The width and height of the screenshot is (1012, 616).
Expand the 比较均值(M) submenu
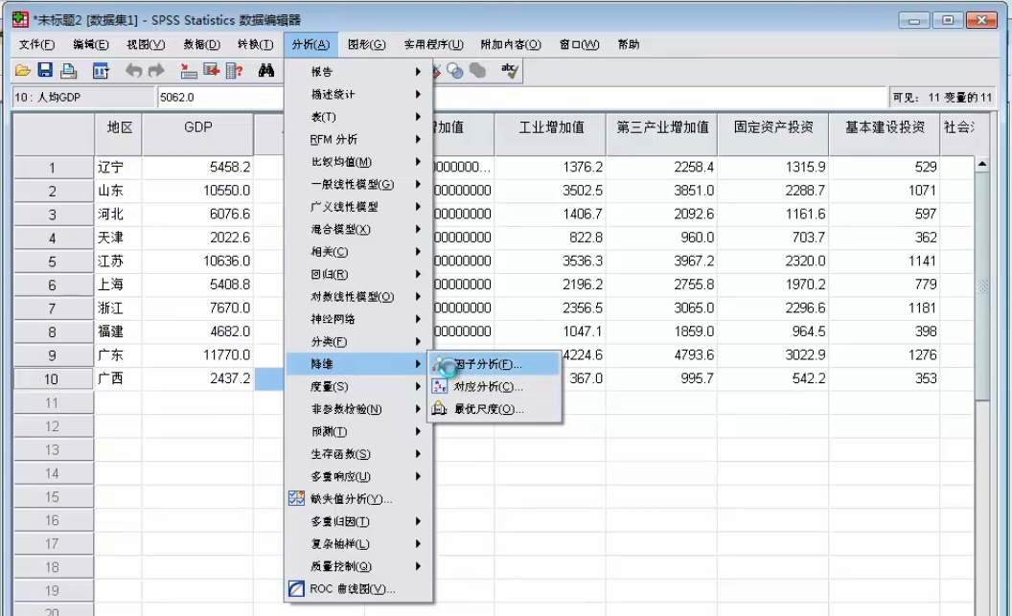pyautogui.click(x=358, y=162)
